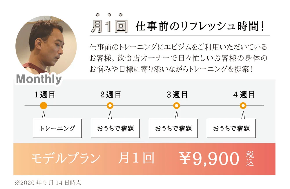Screen dimensions: 290x189
Task: Select the 4週目 ring marker on the timeline
Action: click(x=243, y=105)
